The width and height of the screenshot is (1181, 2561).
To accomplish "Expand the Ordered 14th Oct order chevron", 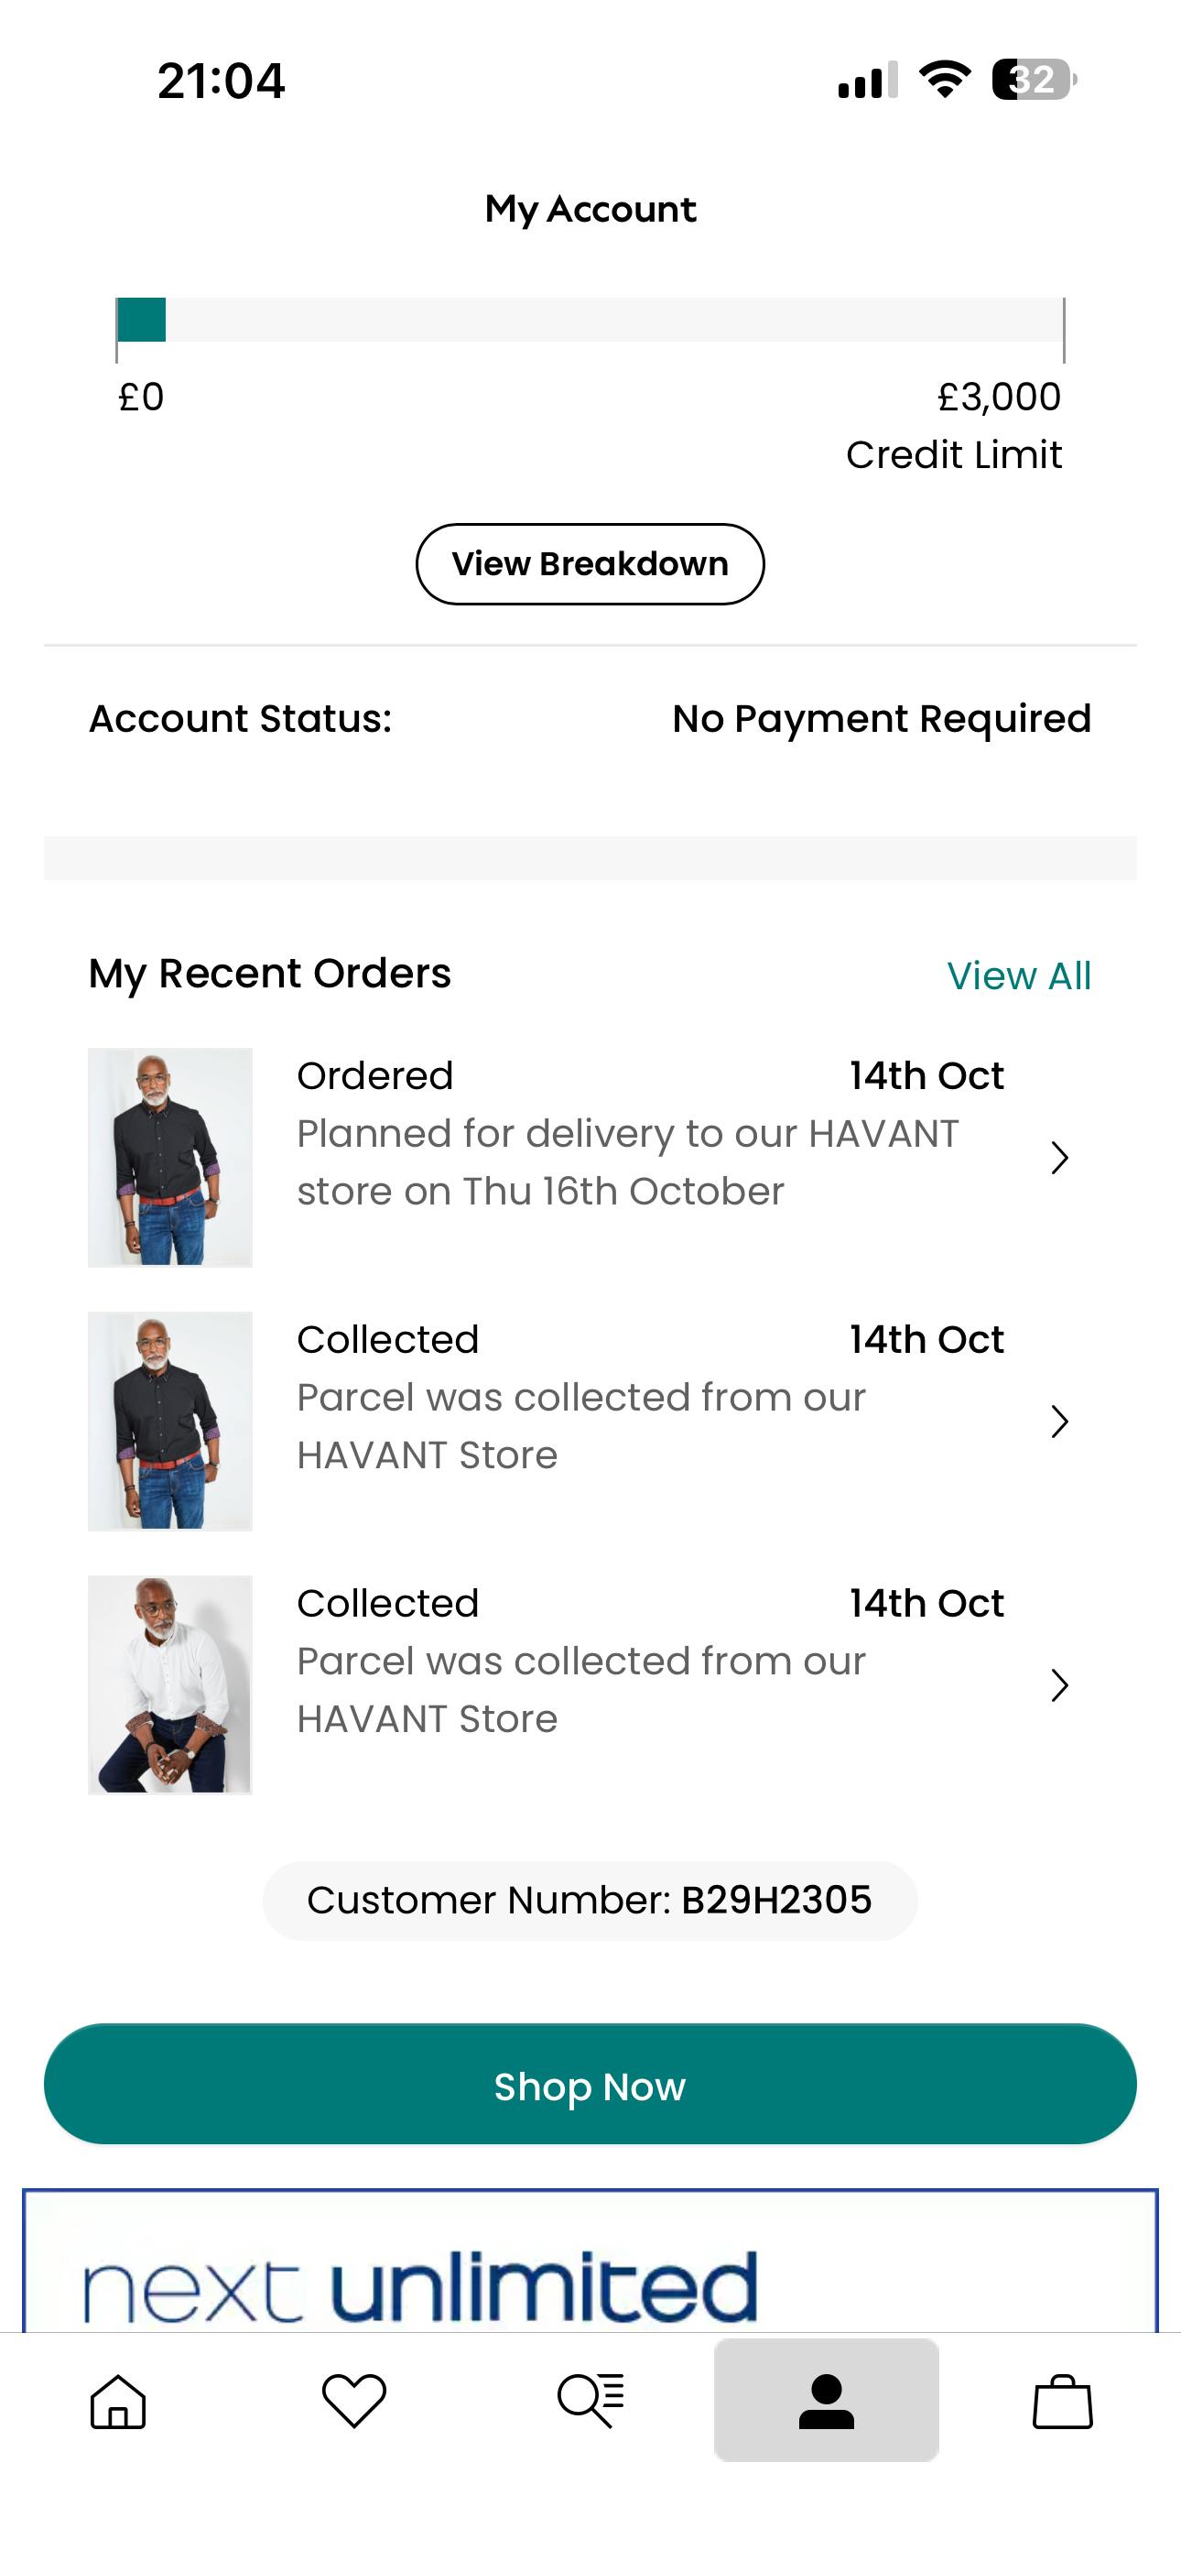I will click(x=1060, y=1157).
